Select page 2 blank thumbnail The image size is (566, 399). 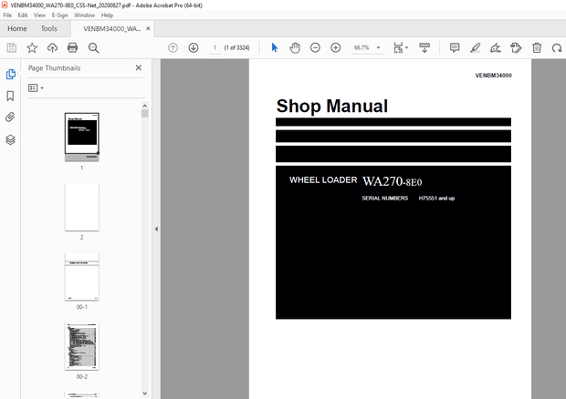[x=82, y=207]
